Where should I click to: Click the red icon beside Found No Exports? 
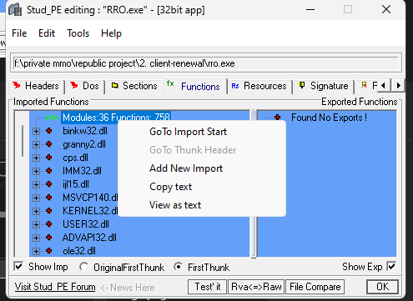click(277, 118)
